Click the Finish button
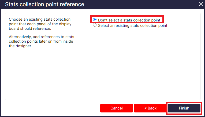The height and width of the screenshot is (117, 205). point(184,108)
